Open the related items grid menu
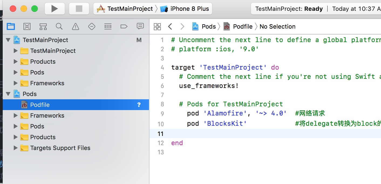 (x=157, y=26)
